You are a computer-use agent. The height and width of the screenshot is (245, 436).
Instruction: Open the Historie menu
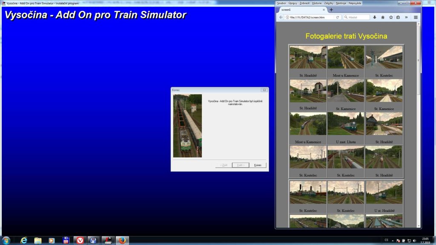click(x=317, y=3)
